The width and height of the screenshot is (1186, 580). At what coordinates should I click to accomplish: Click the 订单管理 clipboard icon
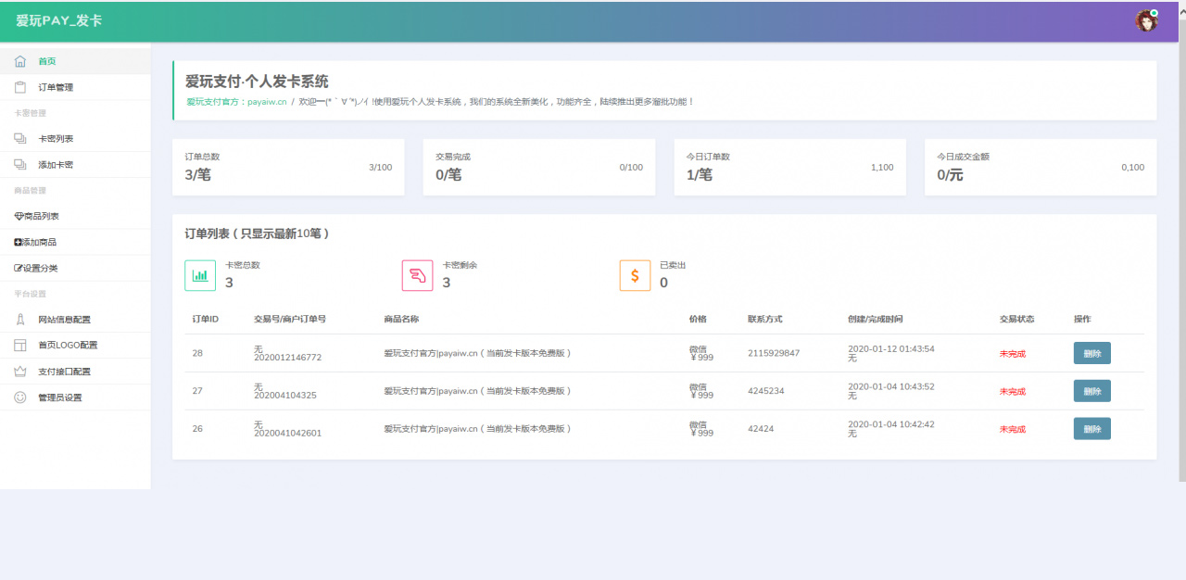[x=20, y=86]
